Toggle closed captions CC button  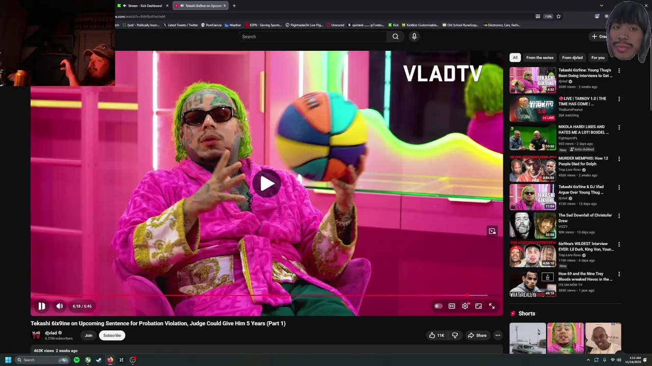452,306
